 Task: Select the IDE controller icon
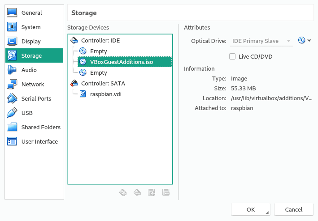74,40
